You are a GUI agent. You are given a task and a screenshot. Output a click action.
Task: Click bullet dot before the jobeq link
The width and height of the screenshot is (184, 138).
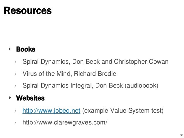15,111
